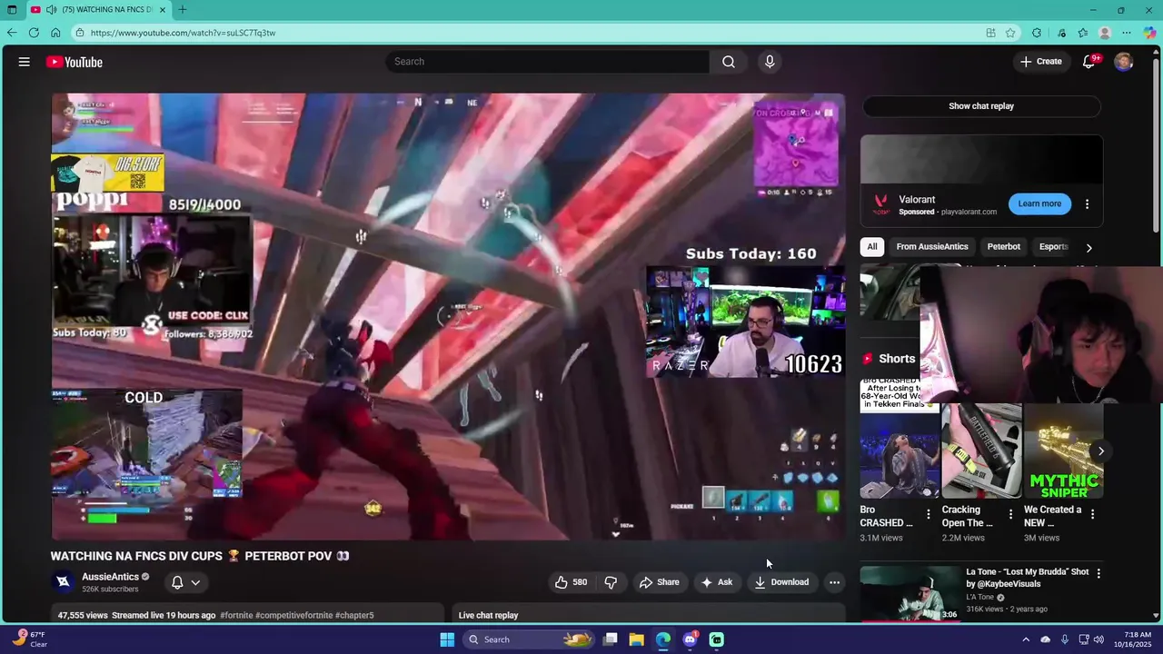Switch to the WATCHING NA FNCS browser tab
The image size is (1163, 654).
point(98,9)
